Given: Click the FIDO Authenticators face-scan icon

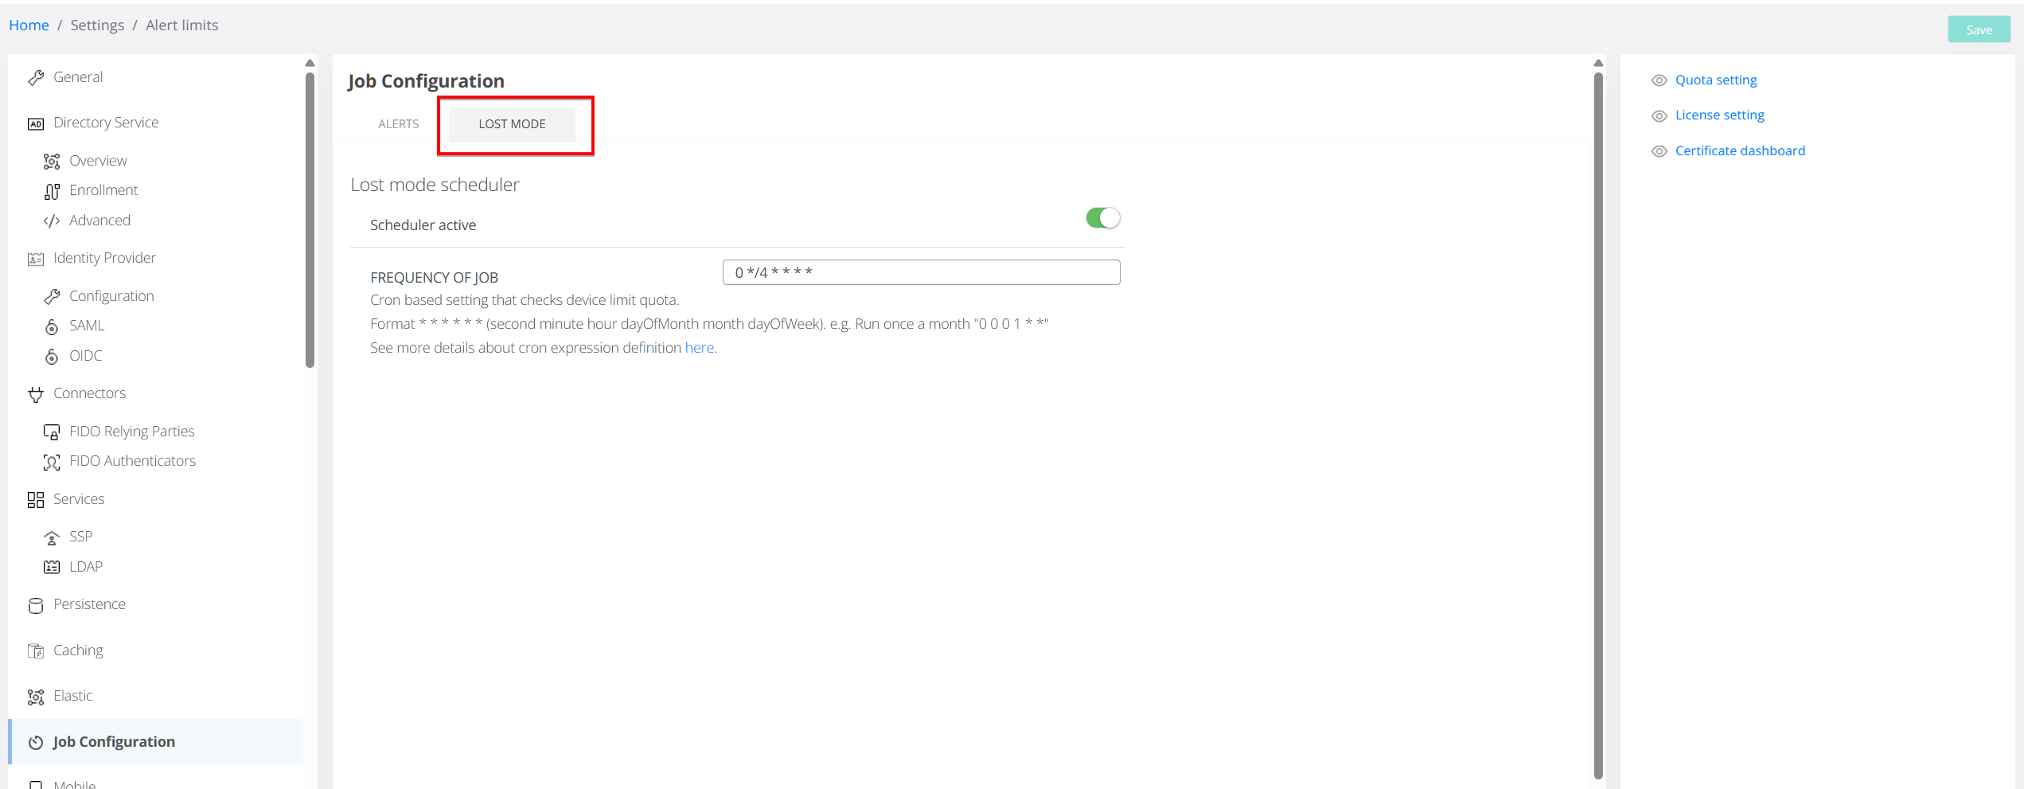Looking at the screenshot, I should [x=52, y=462].
